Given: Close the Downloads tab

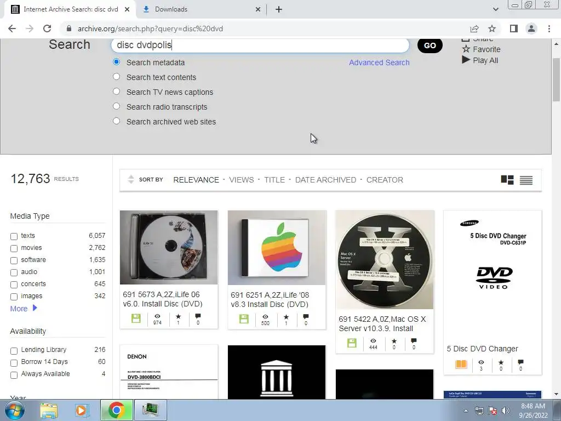Looking at the screenshot, I should (x=258, y=9).
